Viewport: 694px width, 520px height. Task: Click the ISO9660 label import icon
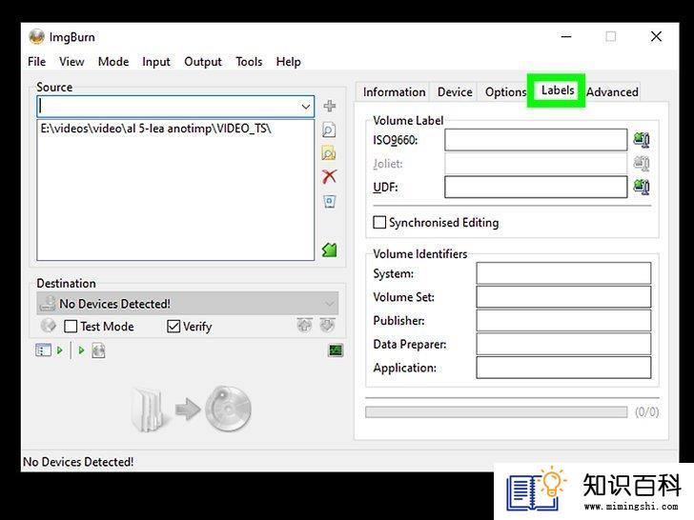(642, 140)
